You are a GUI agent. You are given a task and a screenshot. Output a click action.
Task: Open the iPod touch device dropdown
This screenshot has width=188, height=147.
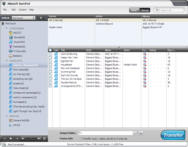click(x=24, y=18)
